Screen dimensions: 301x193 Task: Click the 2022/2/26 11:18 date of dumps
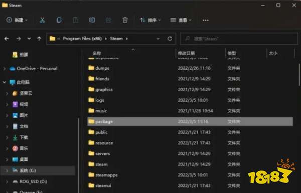[194, 68]
